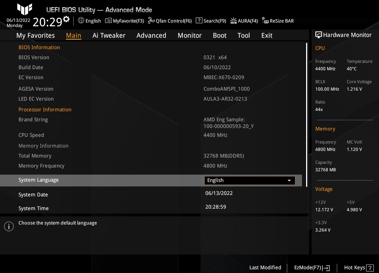Click the EzMode(F7) exit arrow icon
Viewport: 379px width, 273px height.
click(x=326, y=268)
